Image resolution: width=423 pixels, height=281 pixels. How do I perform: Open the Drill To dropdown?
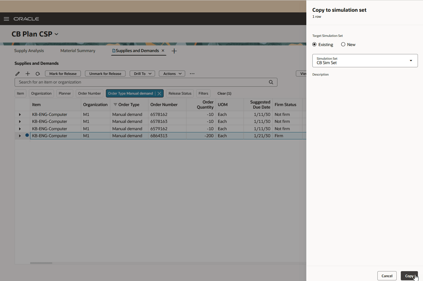[142, 74]
